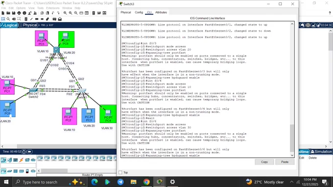
Task: Open Telegram from taskbar
Action: click(120, 182)
